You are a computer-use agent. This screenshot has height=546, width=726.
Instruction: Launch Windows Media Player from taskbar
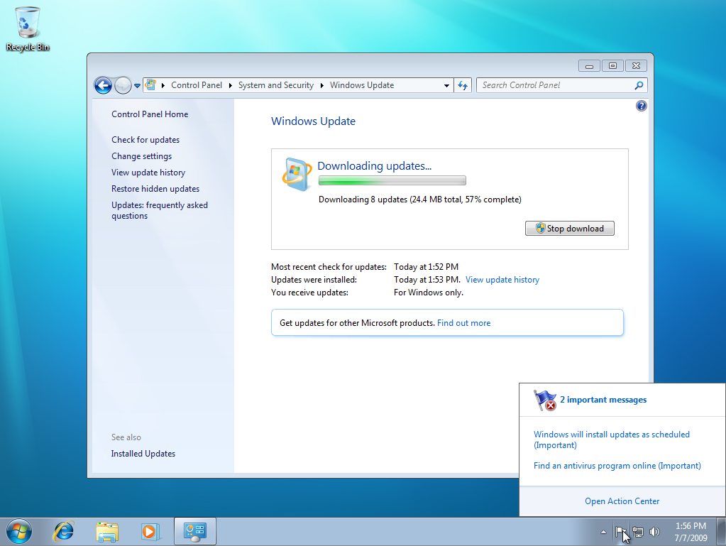pos(150,531)
